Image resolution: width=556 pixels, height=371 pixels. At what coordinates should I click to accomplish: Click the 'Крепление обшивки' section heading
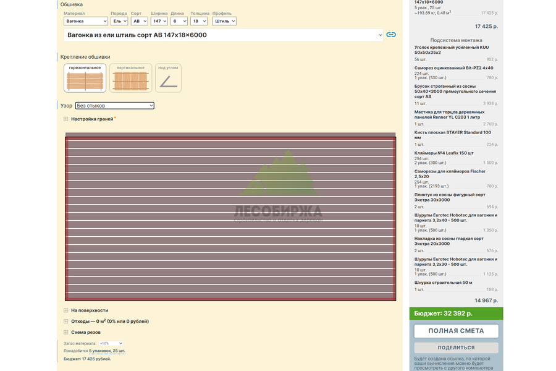click(85, 57)
